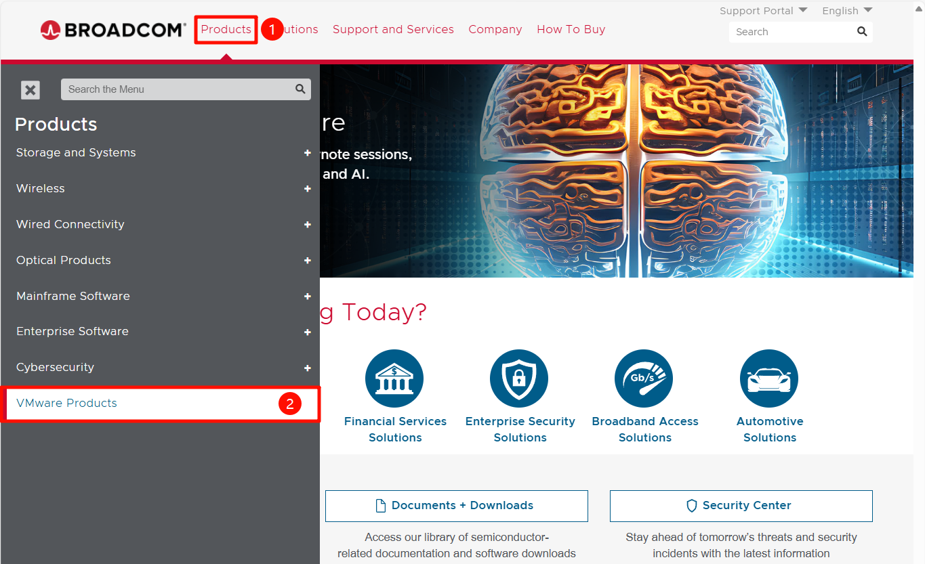Click the Security Center button

point(741,506)
